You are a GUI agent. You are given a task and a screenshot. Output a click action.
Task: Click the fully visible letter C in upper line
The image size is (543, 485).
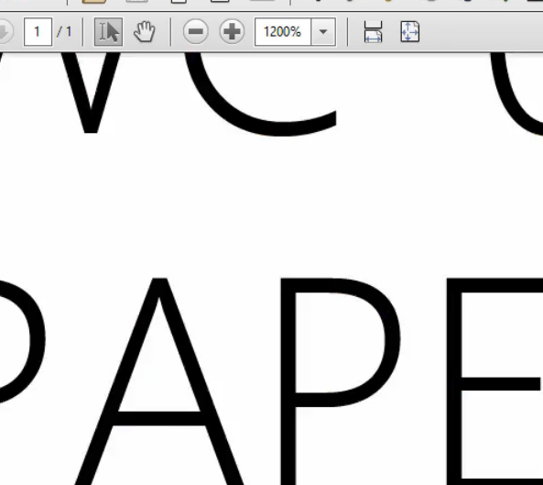point(260,94)
